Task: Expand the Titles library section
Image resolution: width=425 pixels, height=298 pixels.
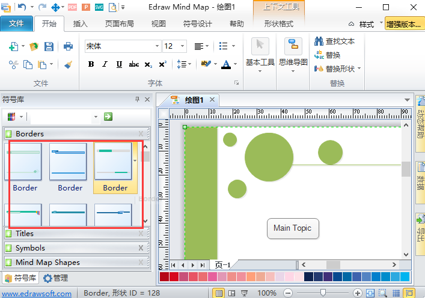Action: click(25, 234)
